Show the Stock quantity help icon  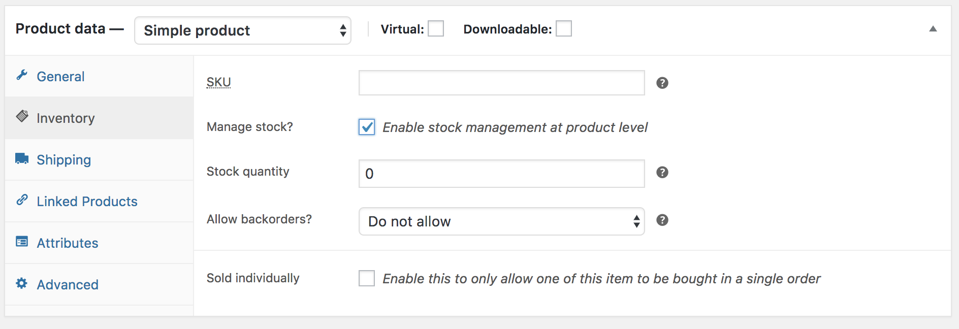[662, 172]
